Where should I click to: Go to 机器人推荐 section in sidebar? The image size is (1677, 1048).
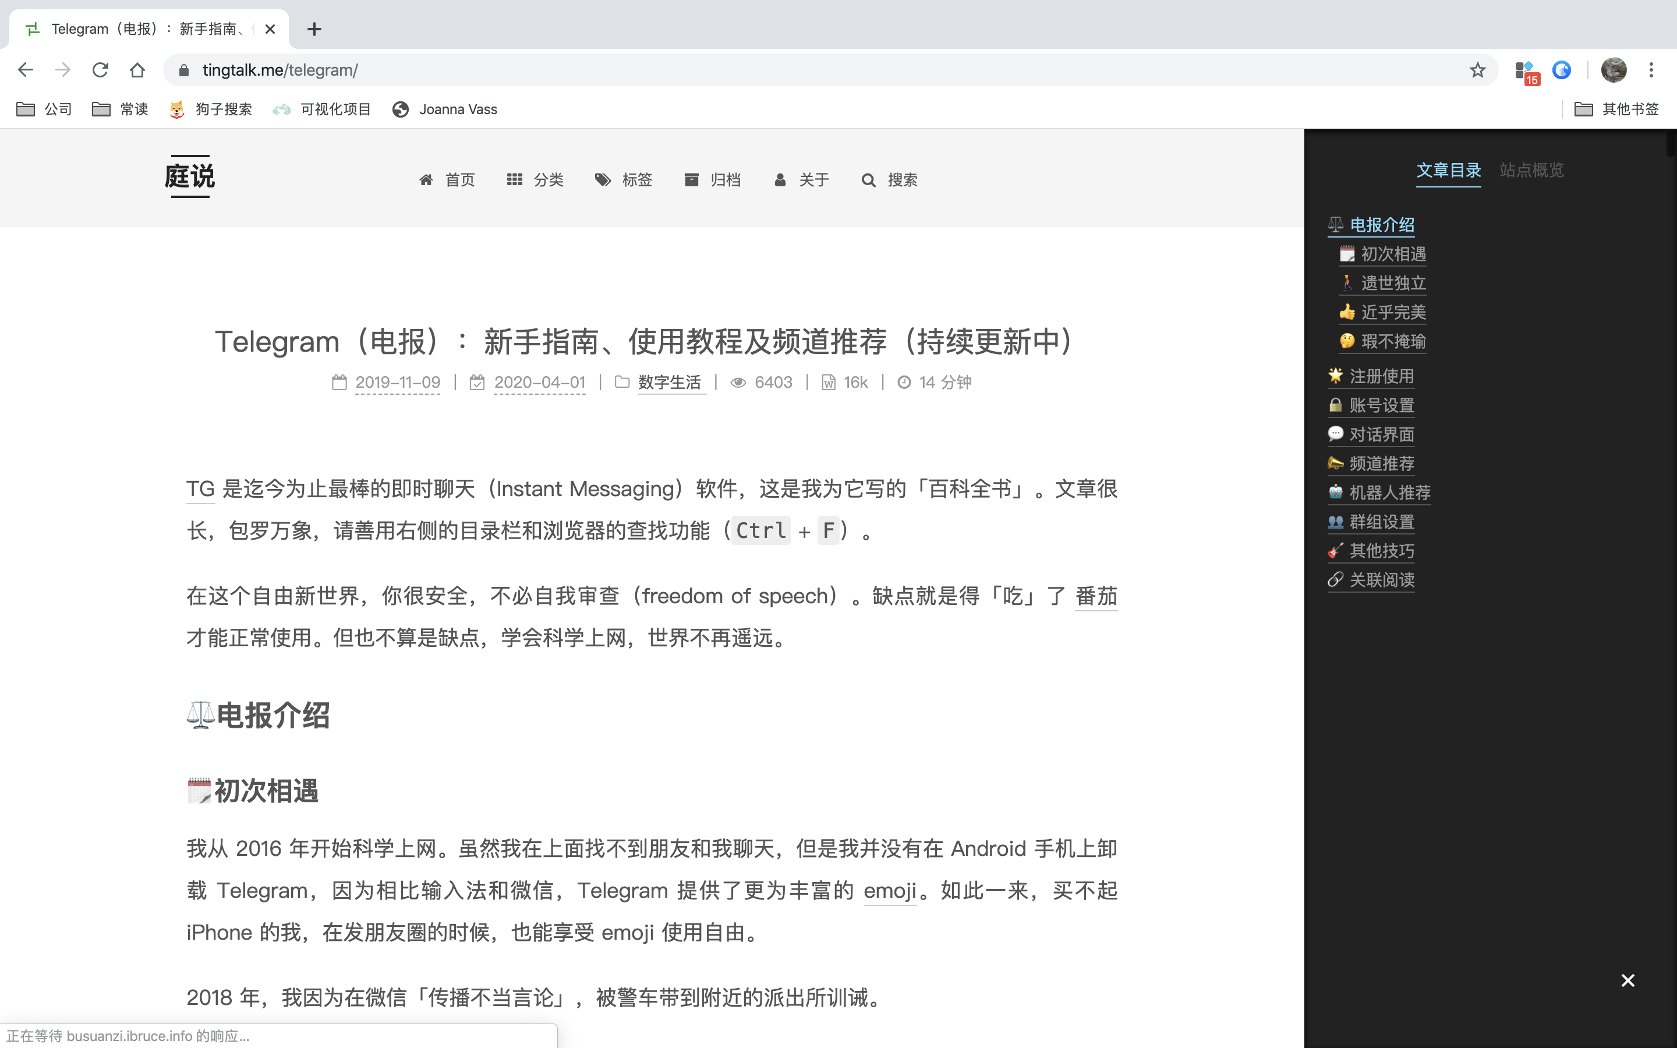(1389, 493)
